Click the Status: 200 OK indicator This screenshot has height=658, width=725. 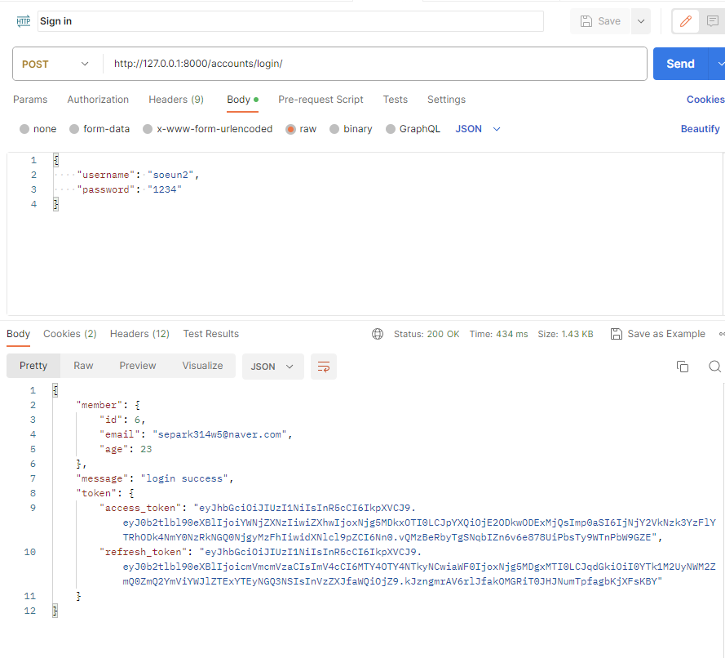pos(427,334)
